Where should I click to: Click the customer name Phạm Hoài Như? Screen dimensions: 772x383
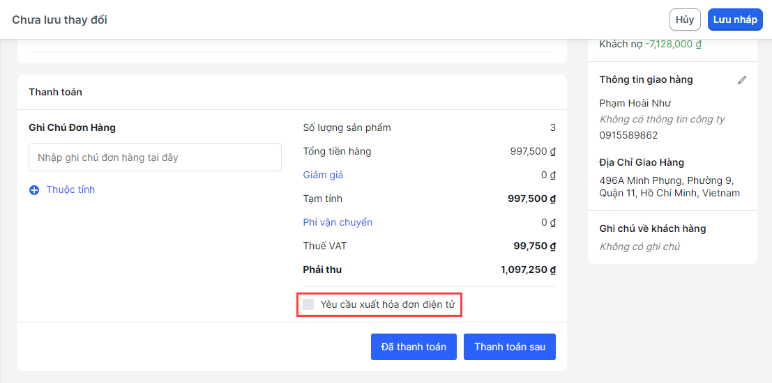[x=635, y=103]
